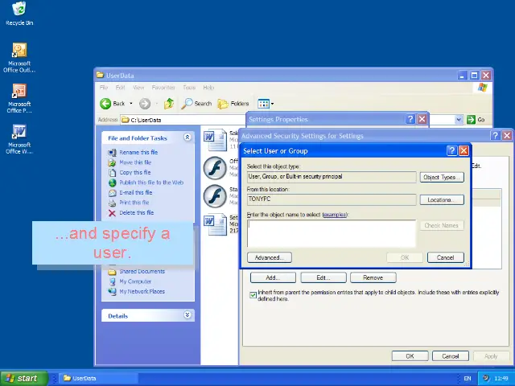Open the Views dropdown in the toolbar
This screenshot has width=515, height=386.
click(x=266, y=104)
